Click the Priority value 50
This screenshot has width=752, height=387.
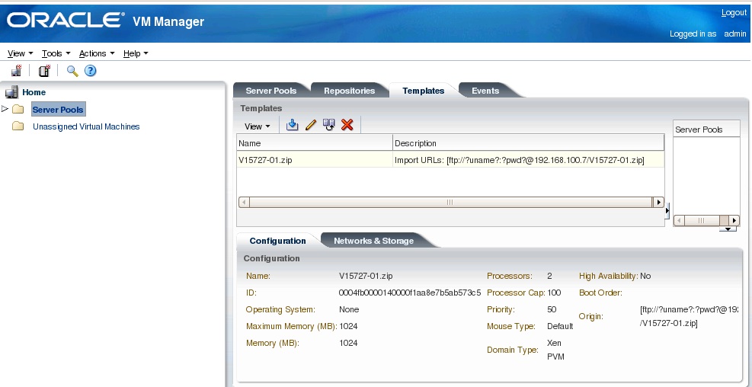(552, 309)
